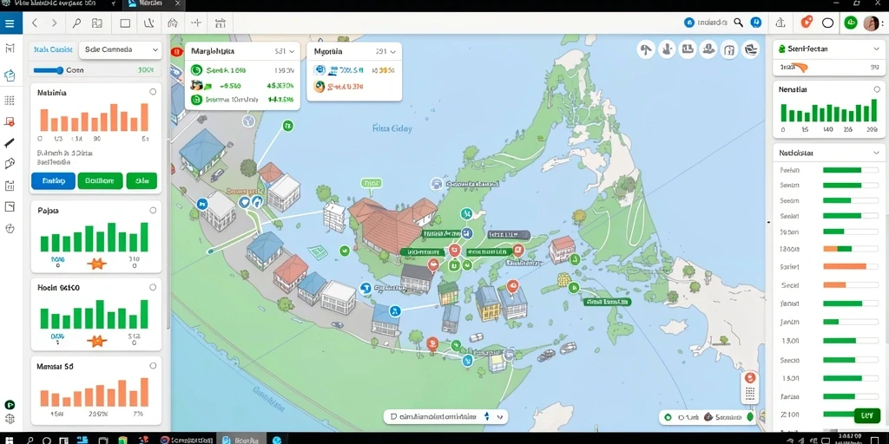Click the red location button above the map dot grid
Screen dimensions: 889x444
click(x=750, y=378)
